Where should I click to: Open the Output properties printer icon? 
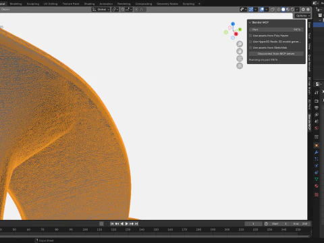pos(317,108)
